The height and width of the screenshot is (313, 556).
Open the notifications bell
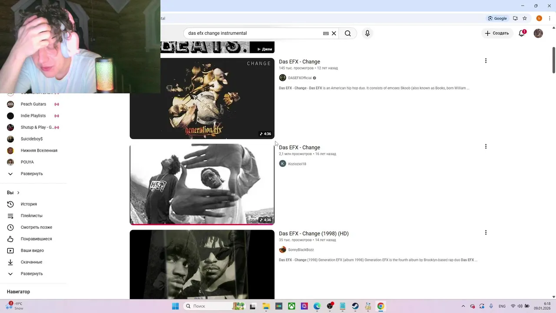click(522, 33)
